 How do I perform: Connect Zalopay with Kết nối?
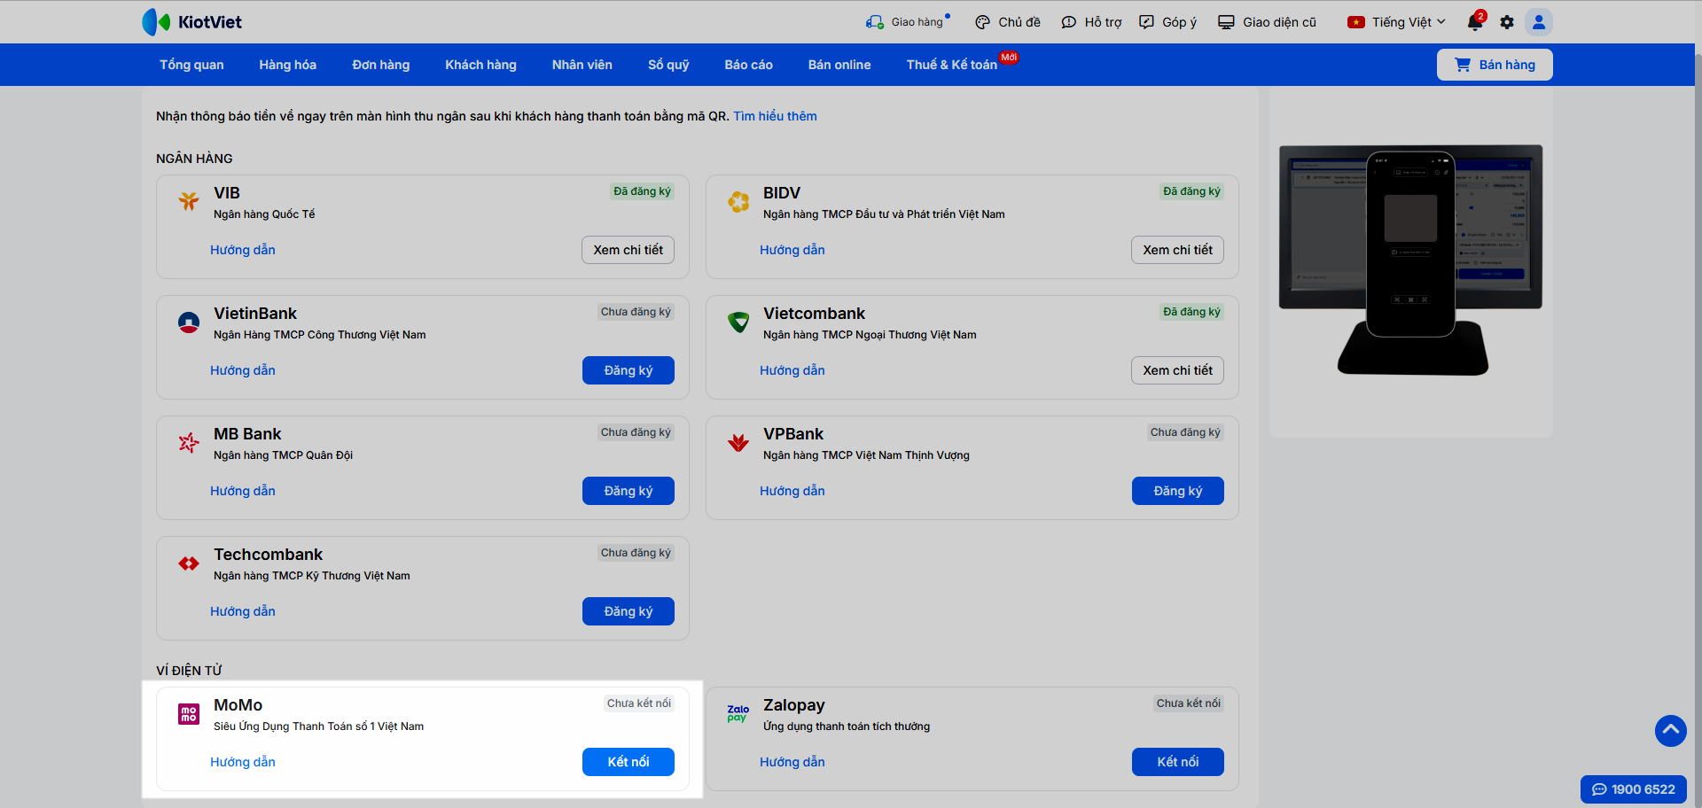pyautogui.click(x=1178, y=762)
